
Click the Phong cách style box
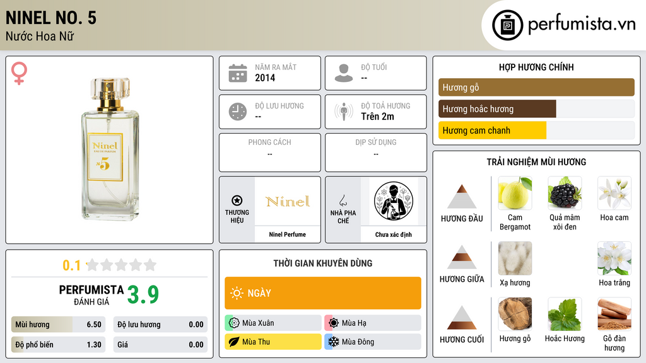pyautogui.click(x=270, y=153)
